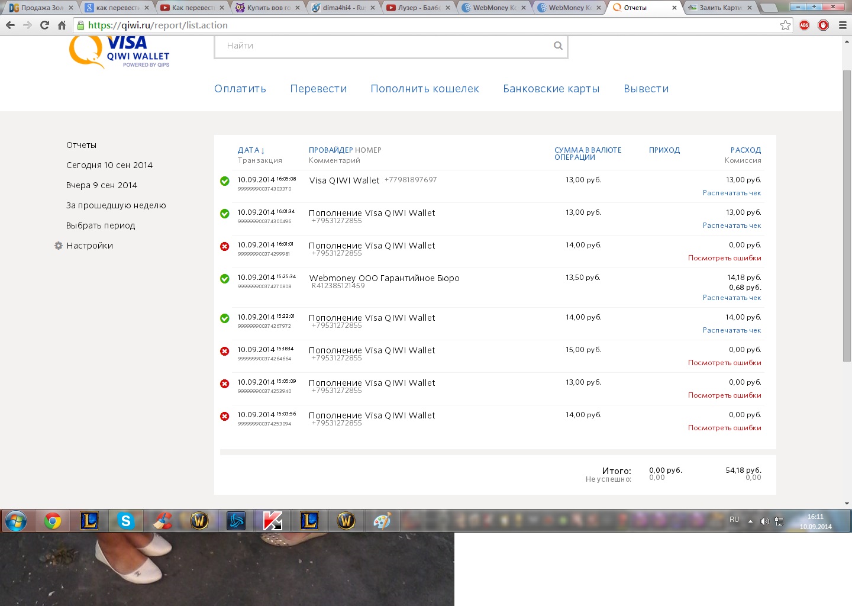Click the network icon in system tray
The height and width of the screenshot is (606, 852).
[x=779, y=521]
